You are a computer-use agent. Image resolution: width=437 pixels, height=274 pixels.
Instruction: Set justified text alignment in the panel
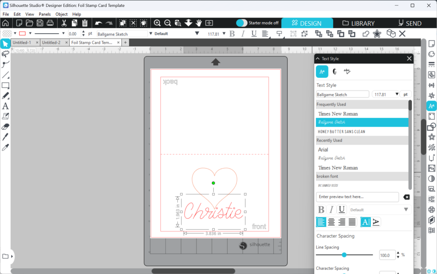tap(352, 222)
